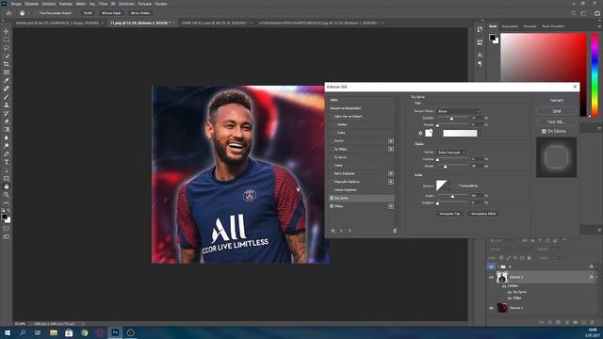603x339 pixels.
Task: Switch to f1.png document tab
Action: tap(140, 23)
